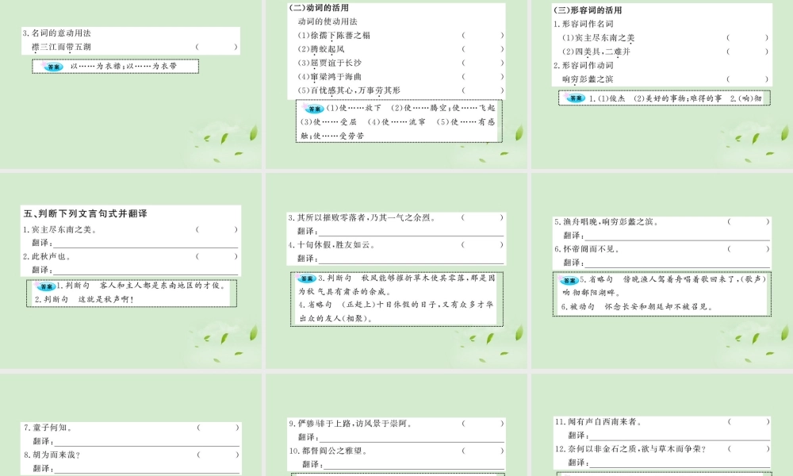793x476 pixels.
Task: Click the sentence 4.十旬休假,胜友如云。
Action: tap(331, 245)
